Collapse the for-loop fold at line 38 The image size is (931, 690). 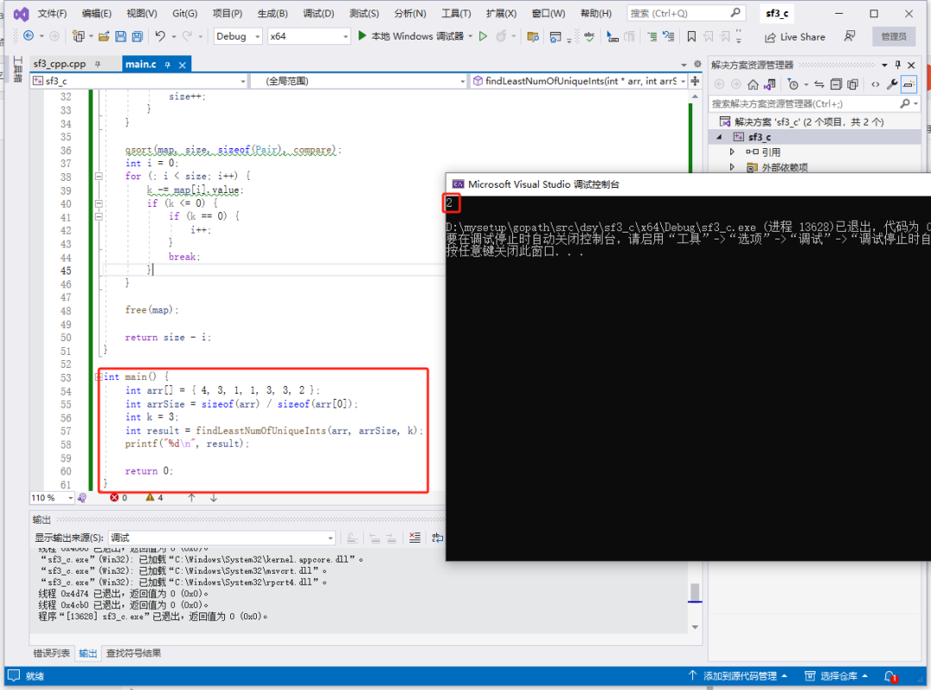click(98, 177)
